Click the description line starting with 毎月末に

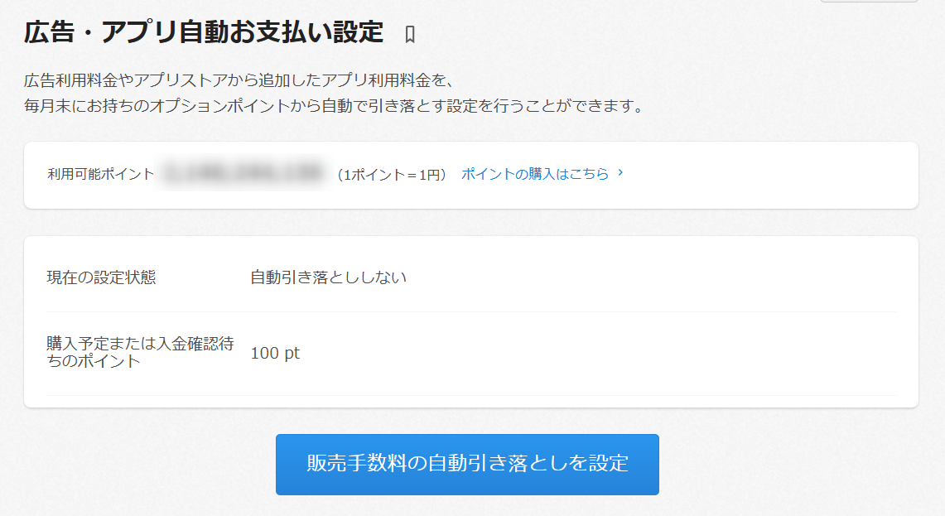click(x=334, y=107)
